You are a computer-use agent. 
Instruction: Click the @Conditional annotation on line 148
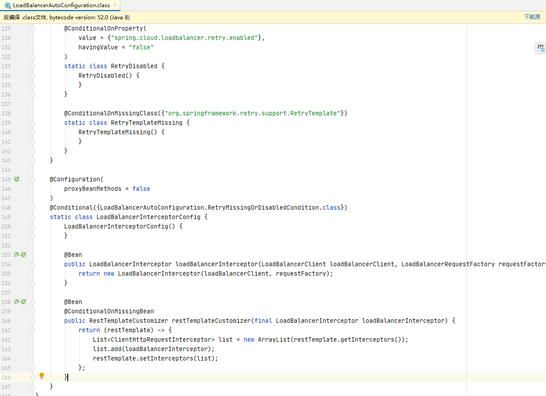(71, 207)
